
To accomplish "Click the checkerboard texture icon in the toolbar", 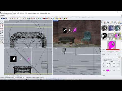I will (52, 18).
